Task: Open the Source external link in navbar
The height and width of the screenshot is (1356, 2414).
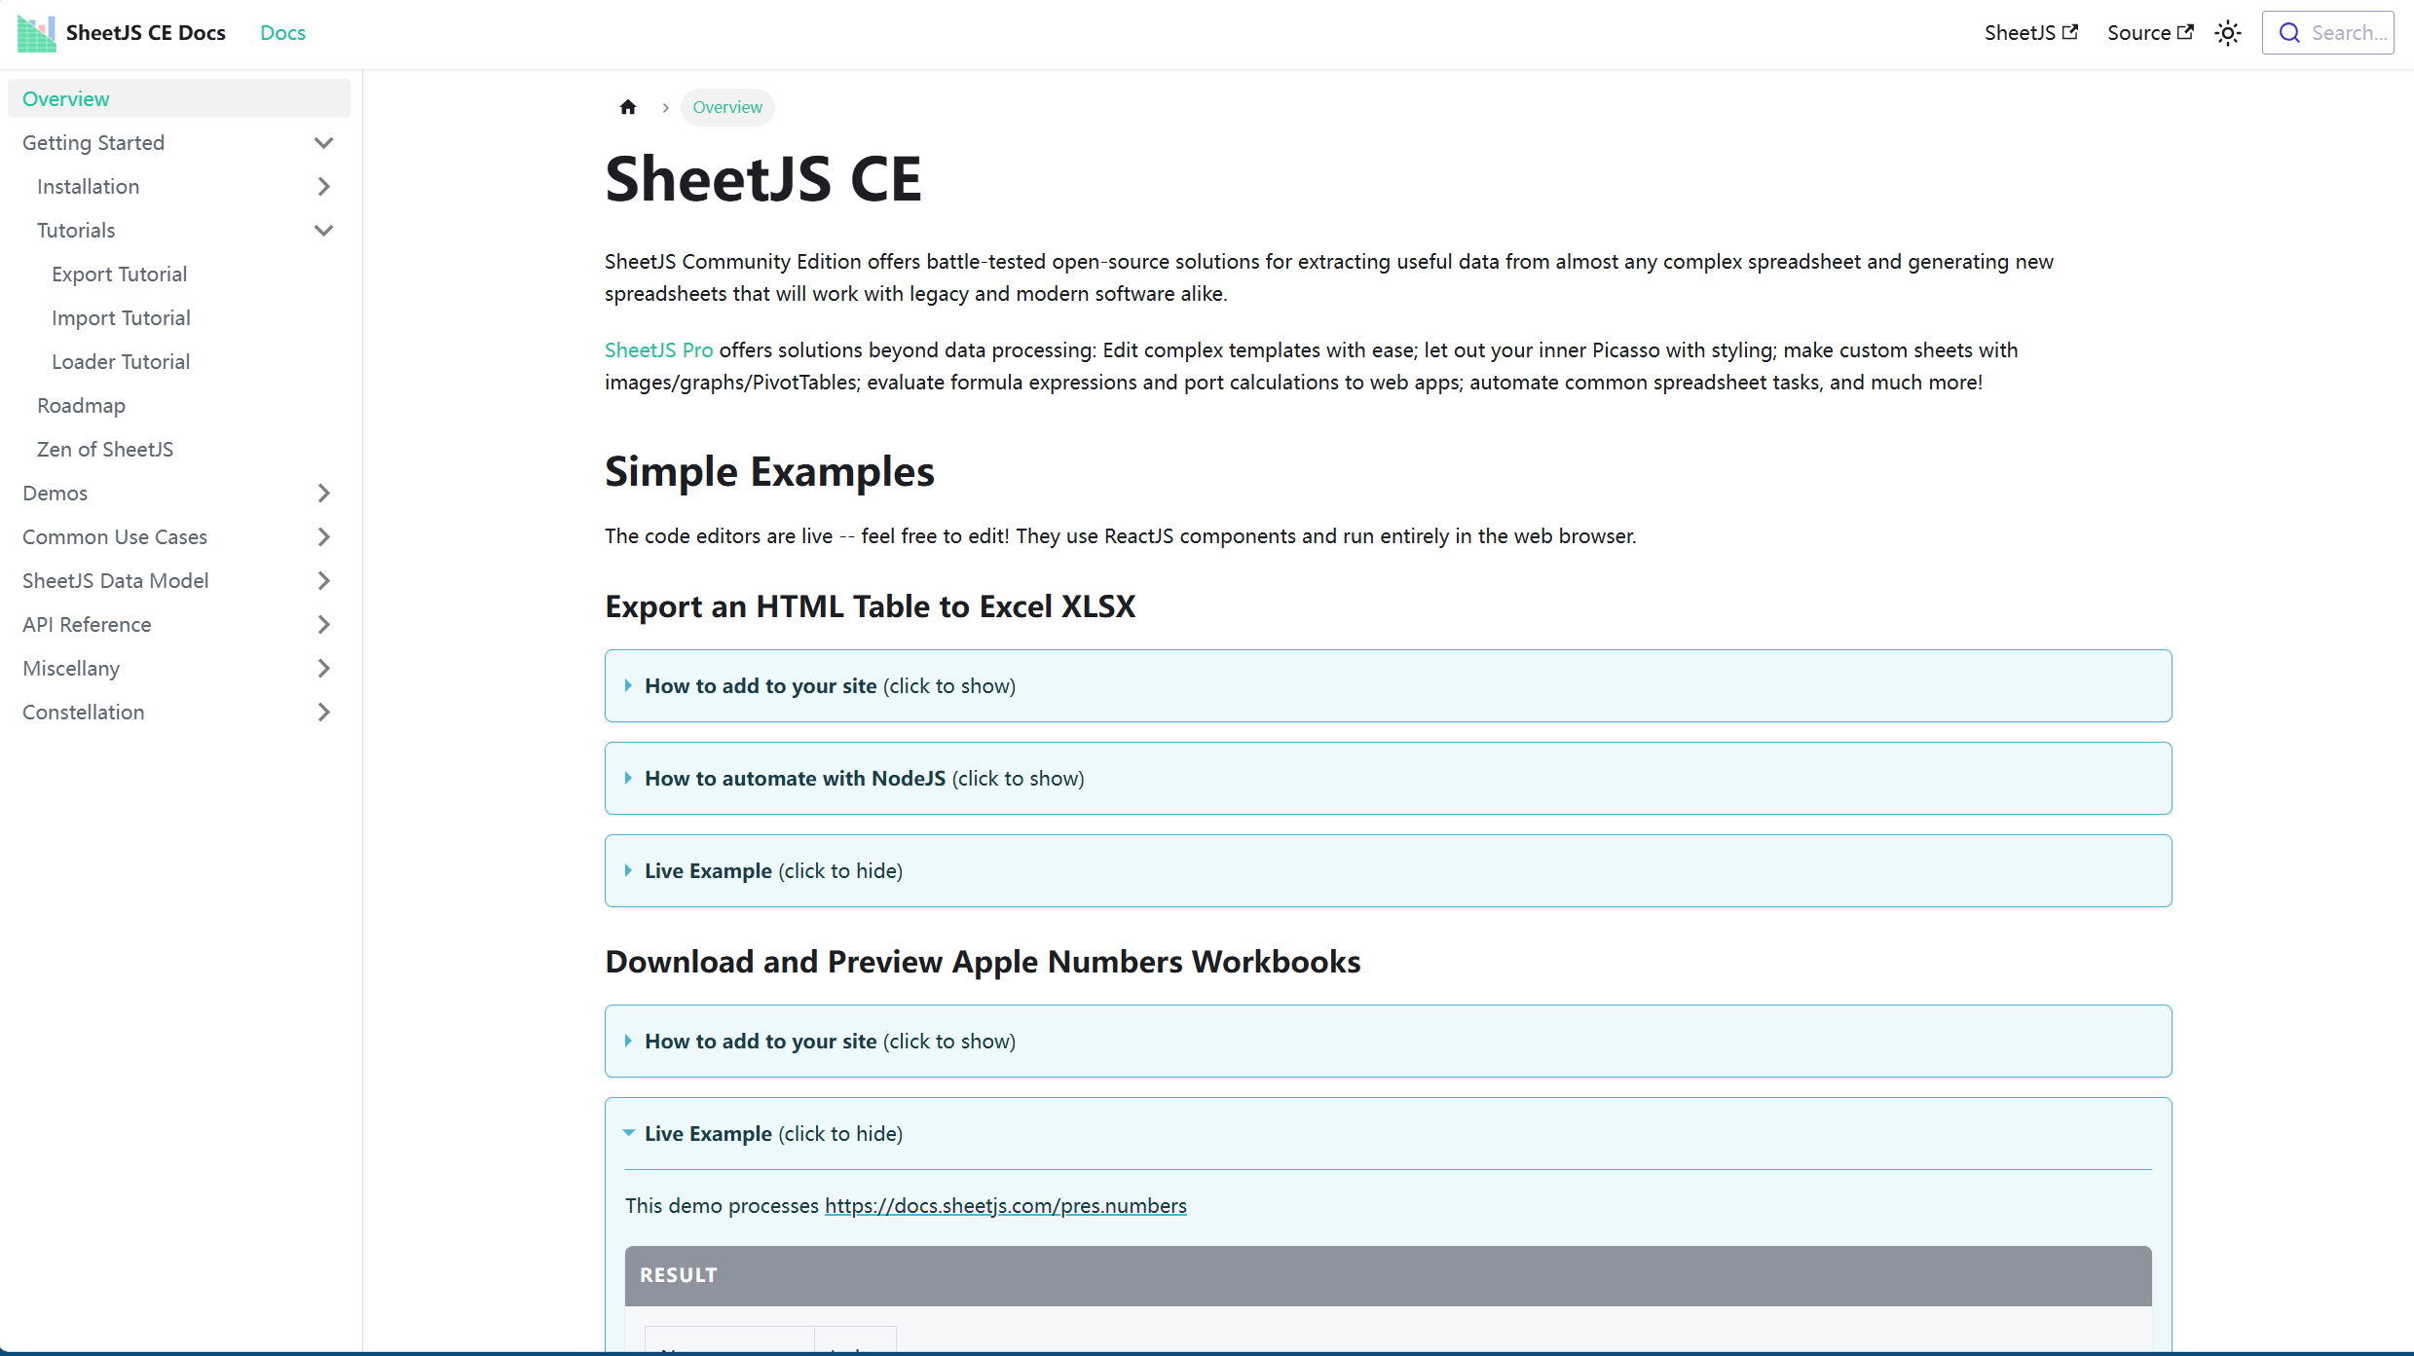Action: (2149, 33)
